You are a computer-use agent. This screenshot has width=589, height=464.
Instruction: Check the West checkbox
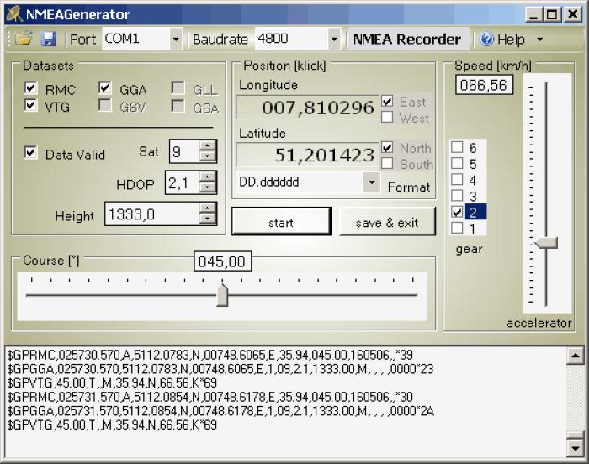pyautogui.click(x=387, y=117)
